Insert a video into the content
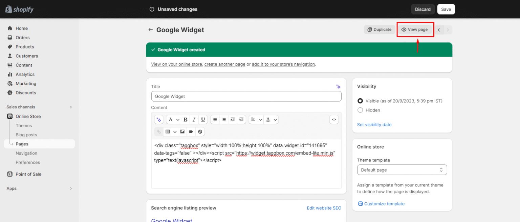This screenshot has width=520, height=222. (x=191, y=132)
